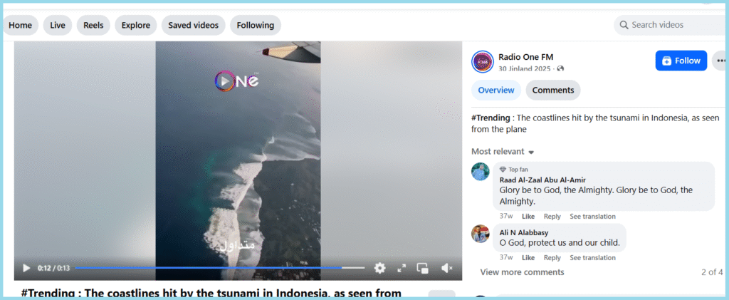Image resolution: width=729 pixels, height=300 pixels.
Task: Open video settings gear
Action: [x=380, y=268]
